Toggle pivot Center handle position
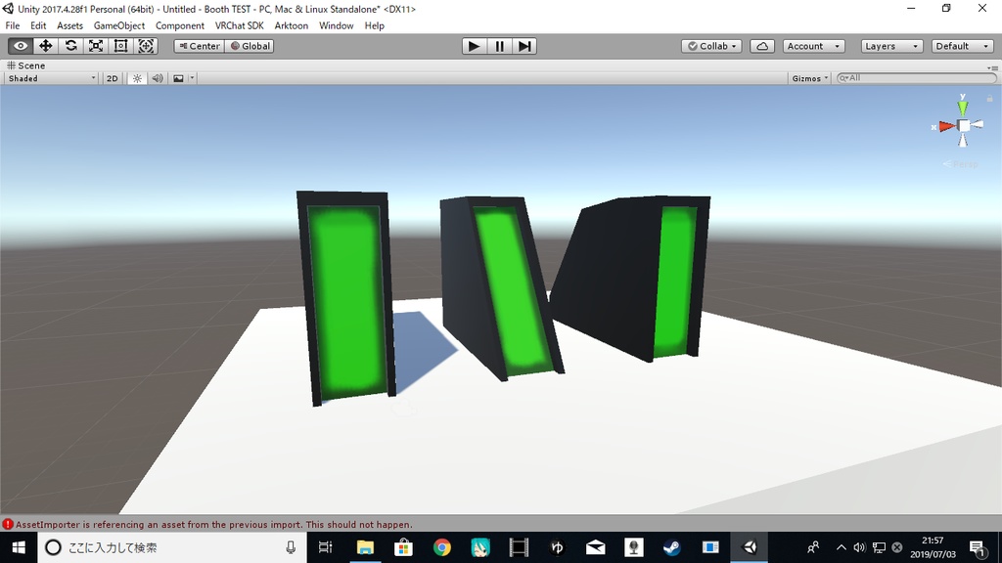The width and height of the screenshot is (1002, 563). (200, 46)
